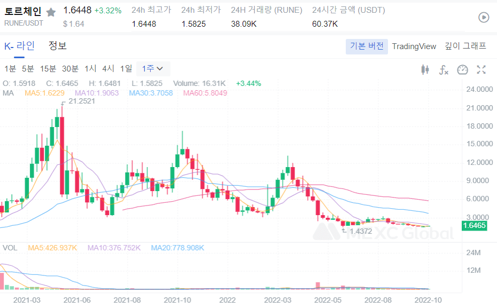Click the 21.2521 high price marker
Screen dimensions: 497x308
click(x=81, y=101)
